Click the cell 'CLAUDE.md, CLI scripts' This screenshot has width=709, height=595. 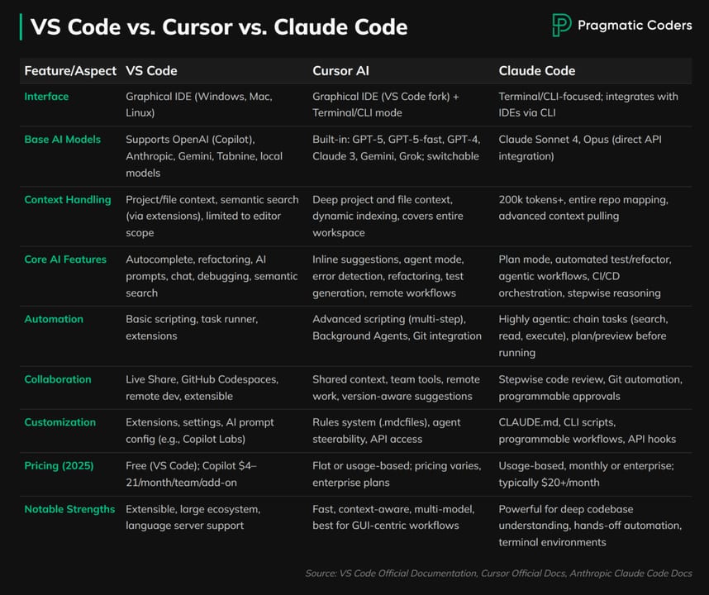click(588, 431)
